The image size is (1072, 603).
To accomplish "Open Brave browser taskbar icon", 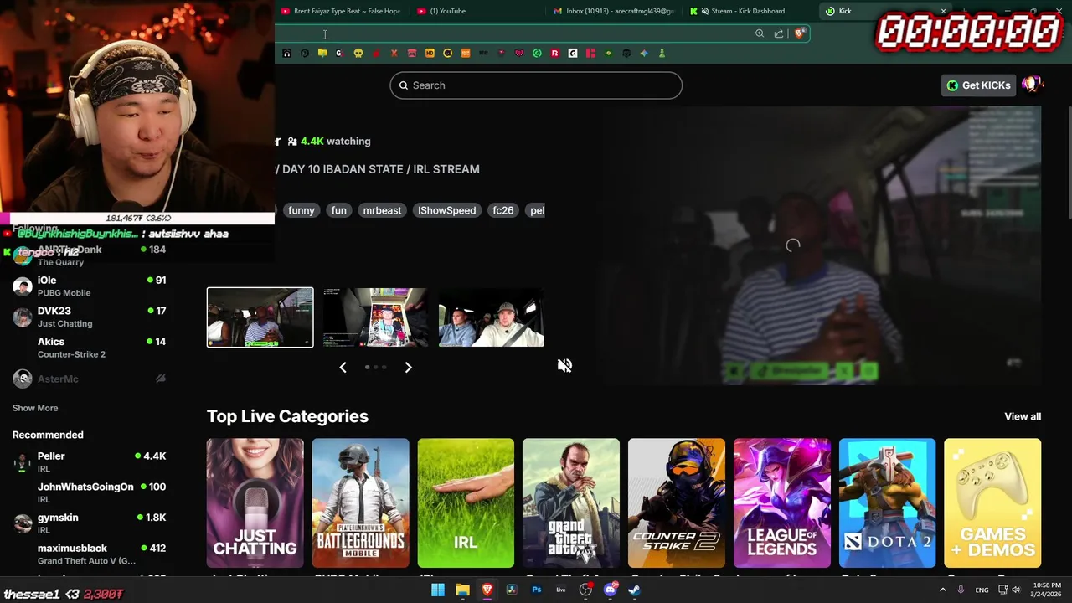I will coord(487,590).
